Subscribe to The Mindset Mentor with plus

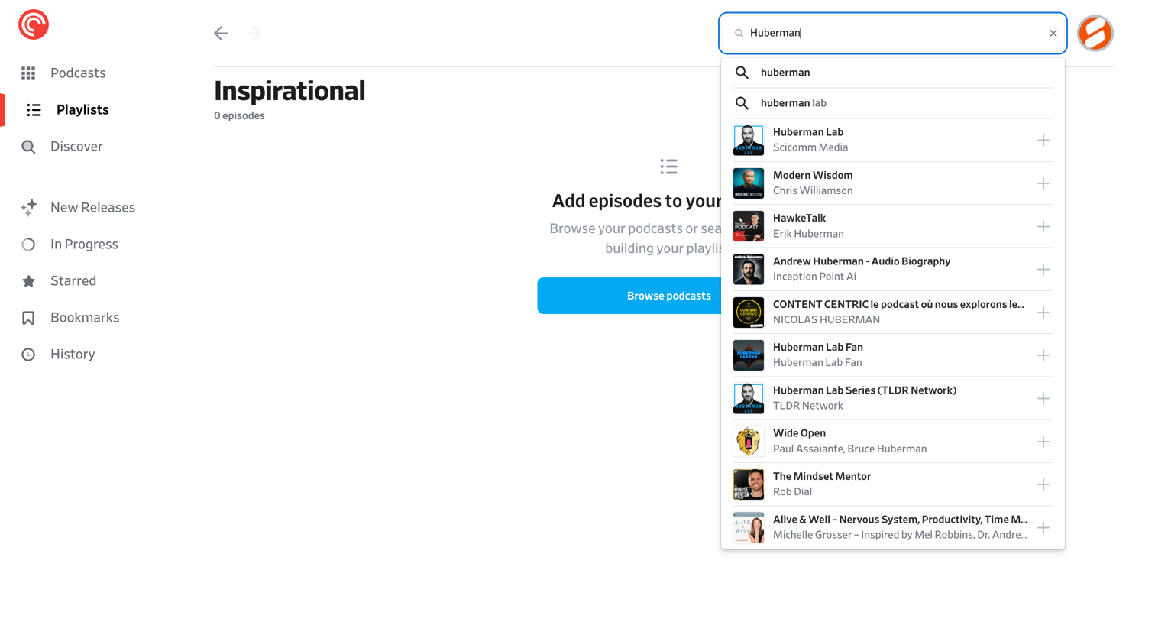[x=1043, y=484]
